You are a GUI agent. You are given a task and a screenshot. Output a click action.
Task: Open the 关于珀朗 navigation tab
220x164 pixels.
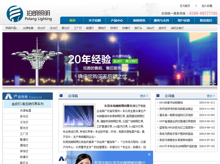tap(95, 21)
